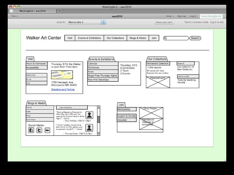Click the mockingbird logo
This screenshot has width=234, height=175.
click(211, 16)
